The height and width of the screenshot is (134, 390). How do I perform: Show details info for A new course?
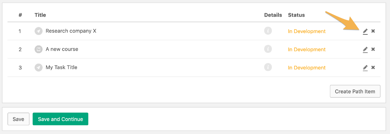point(268,49)
